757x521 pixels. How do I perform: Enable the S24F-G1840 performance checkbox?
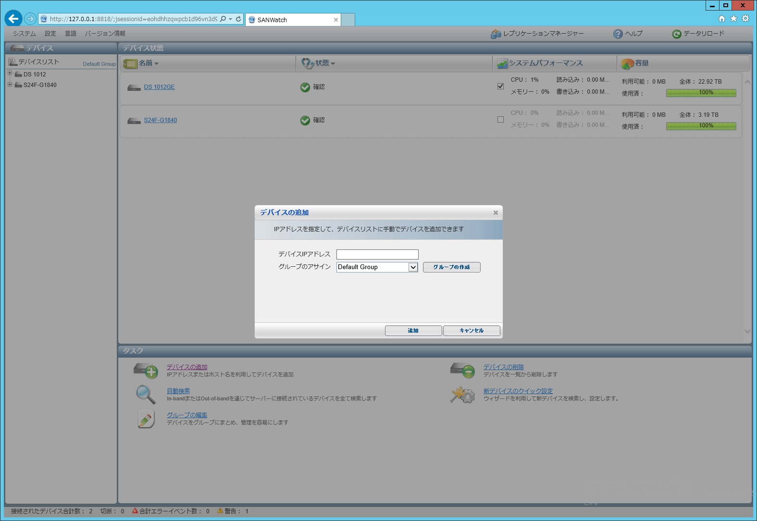coord(500,120)
